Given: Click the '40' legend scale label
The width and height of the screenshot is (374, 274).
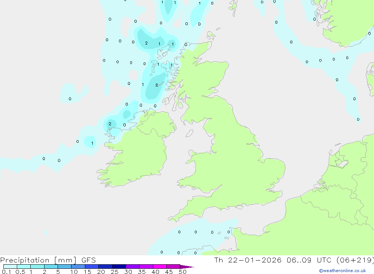Looking at the screenshot, I should (x=155, y=272).
